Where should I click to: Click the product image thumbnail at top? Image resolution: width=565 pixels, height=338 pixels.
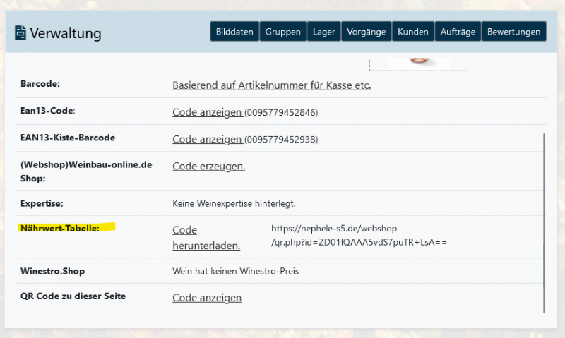pyautogui.click(x=418, y=63)
